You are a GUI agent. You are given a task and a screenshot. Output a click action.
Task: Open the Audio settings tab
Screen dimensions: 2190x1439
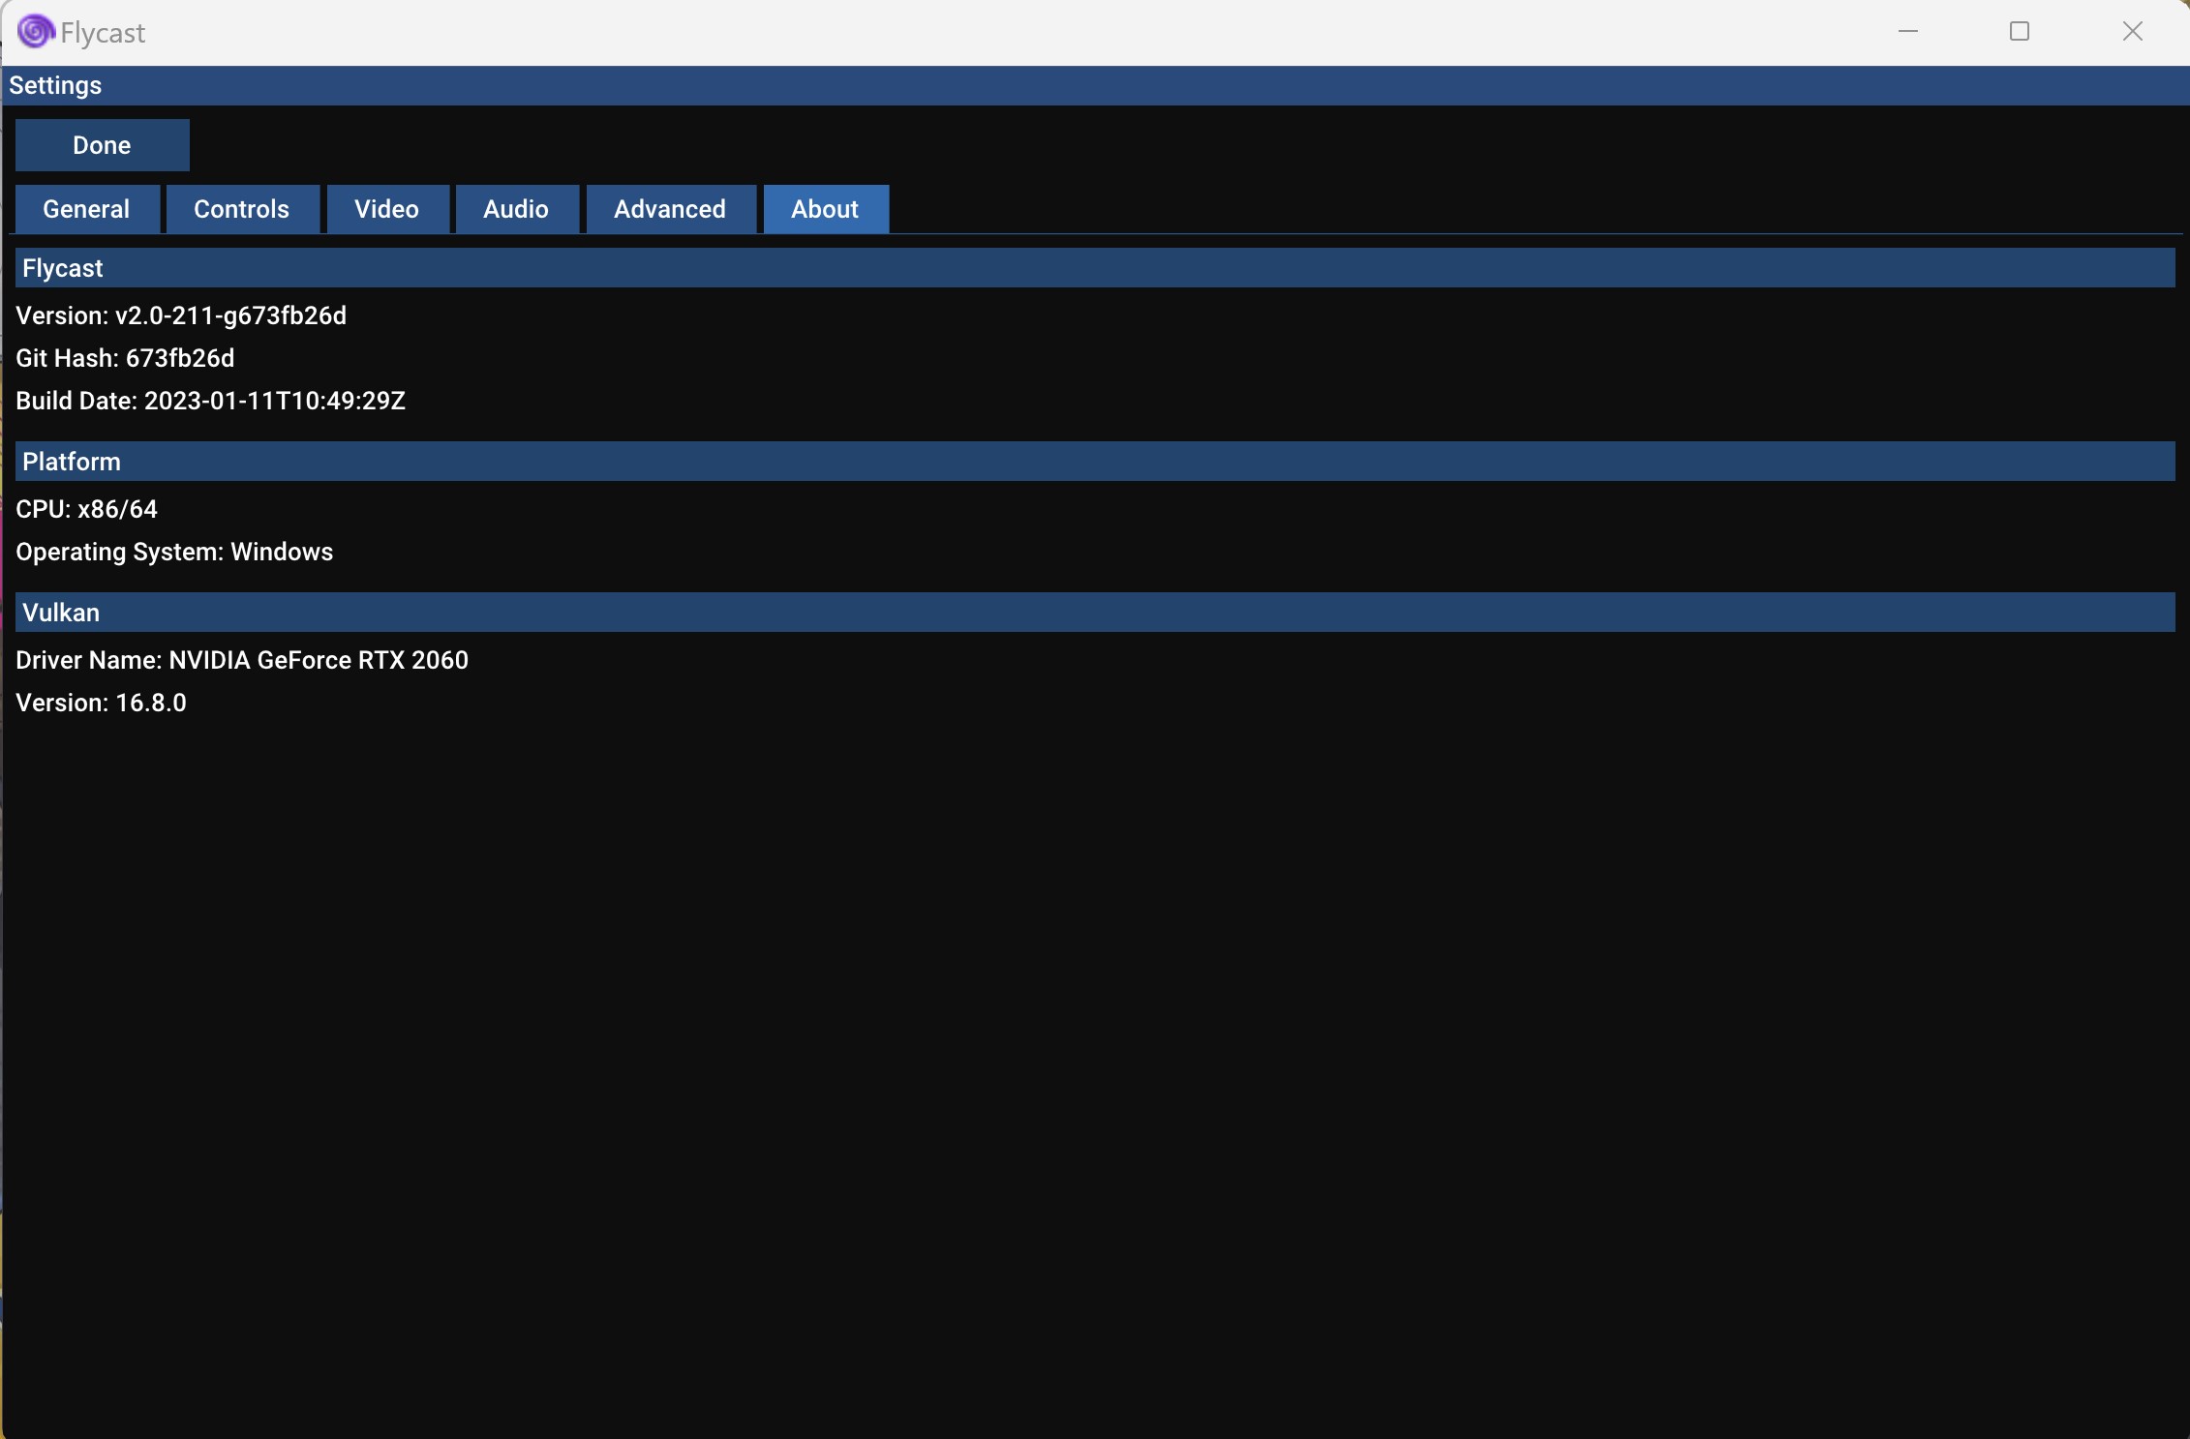point(515,209)
